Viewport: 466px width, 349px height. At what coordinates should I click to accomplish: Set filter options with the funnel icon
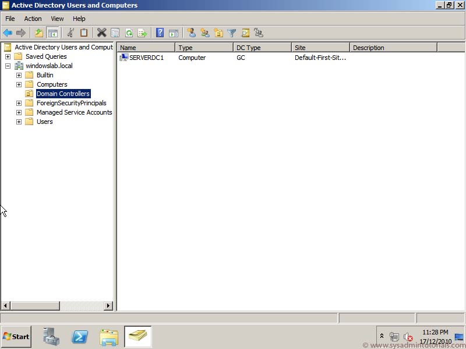tap(231, 33)
